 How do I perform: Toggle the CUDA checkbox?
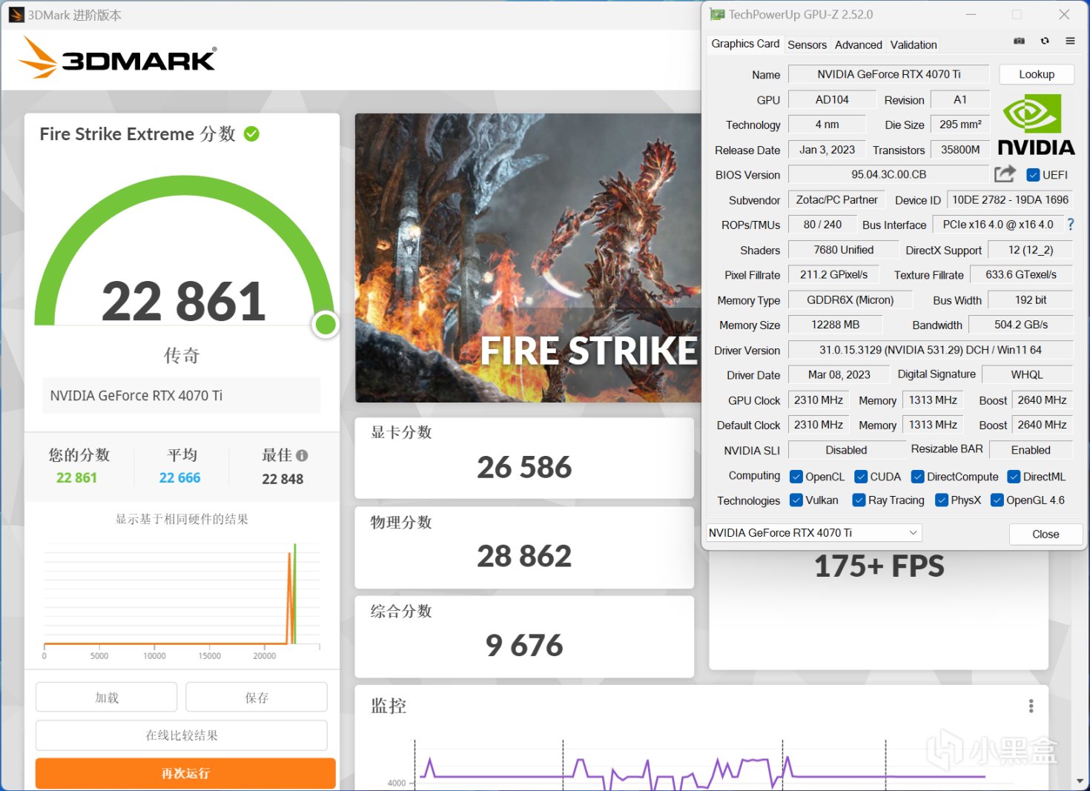[861, 477]
